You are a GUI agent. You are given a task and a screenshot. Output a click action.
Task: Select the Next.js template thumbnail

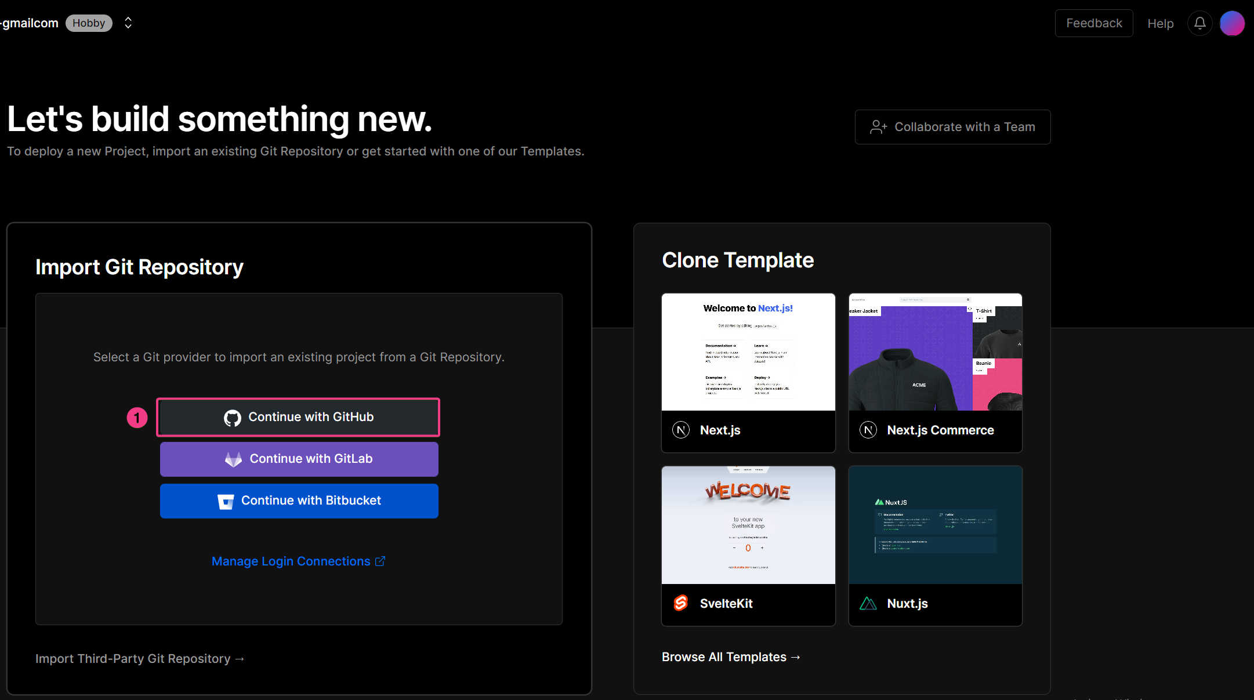tap(748, 352)
